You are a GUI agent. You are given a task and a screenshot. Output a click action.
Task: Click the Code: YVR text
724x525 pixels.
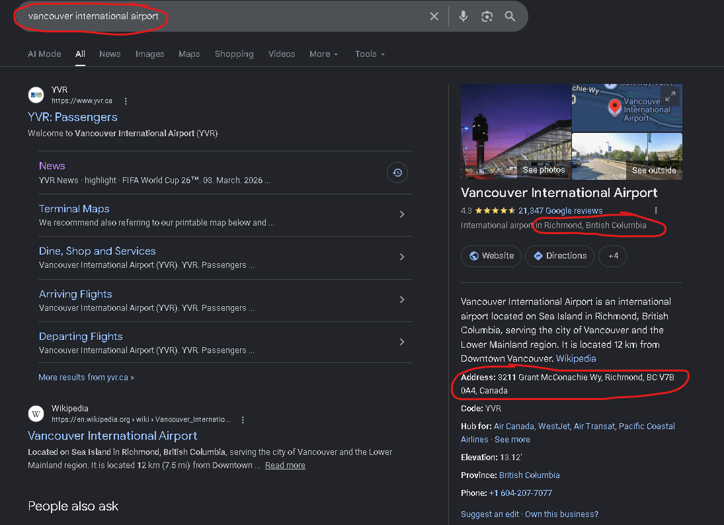click(481, 409)
